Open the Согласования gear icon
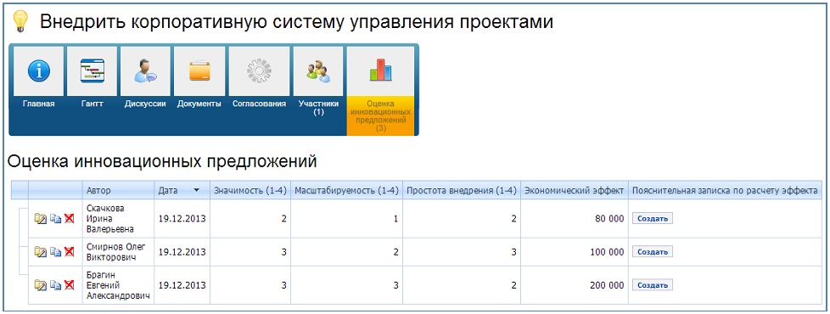Image resolution: width=830 pixels, height=314 pixels. coord(260,71)
